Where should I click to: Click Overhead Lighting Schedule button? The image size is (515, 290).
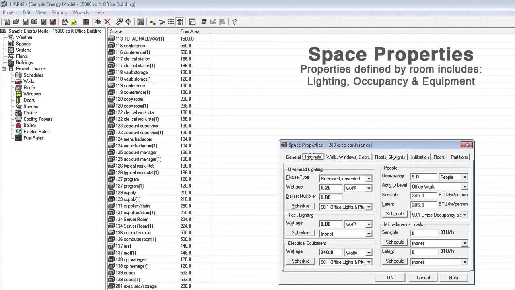click(x=301, y=206)
